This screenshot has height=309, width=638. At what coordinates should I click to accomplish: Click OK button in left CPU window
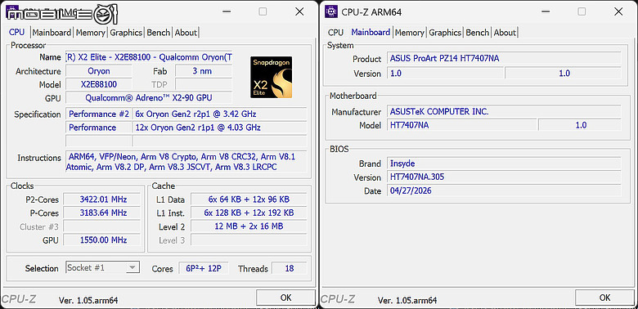point(286,298)
